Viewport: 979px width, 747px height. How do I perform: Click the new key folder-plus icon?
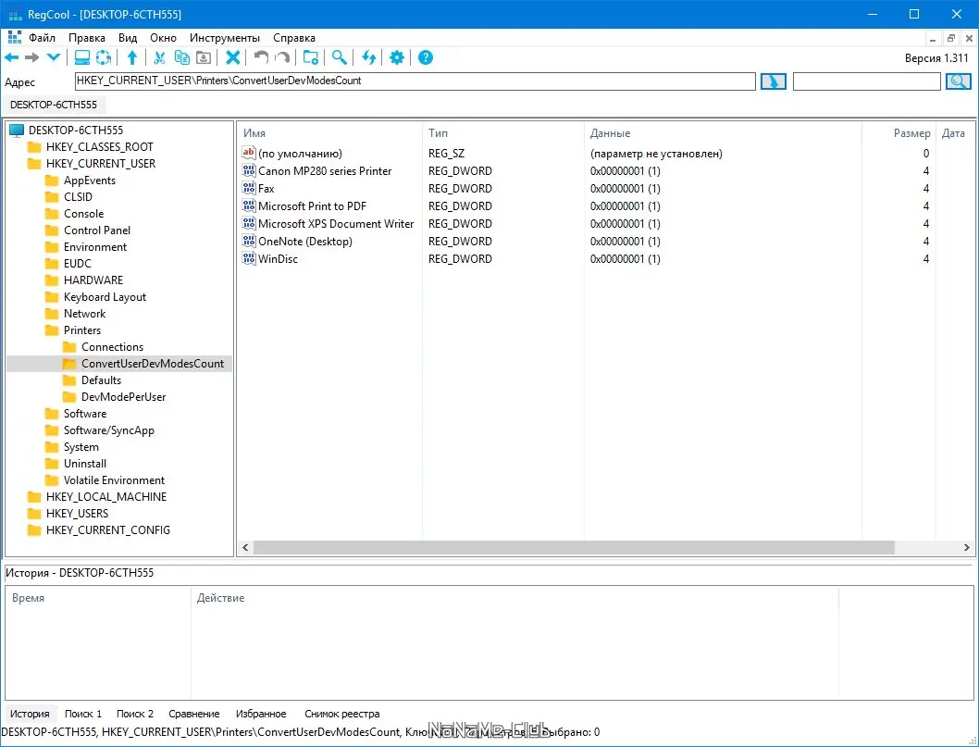click(311, 57)
